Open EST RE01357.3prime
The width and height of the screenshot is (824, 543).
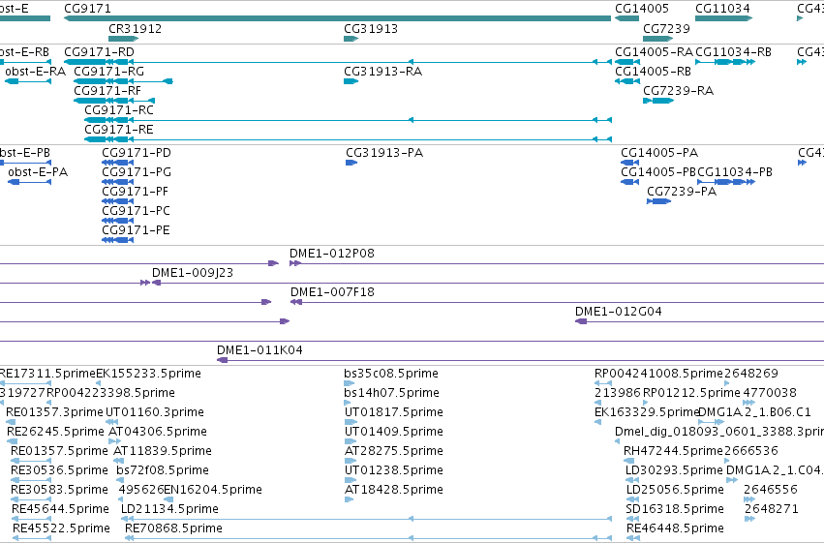point(54,412)
